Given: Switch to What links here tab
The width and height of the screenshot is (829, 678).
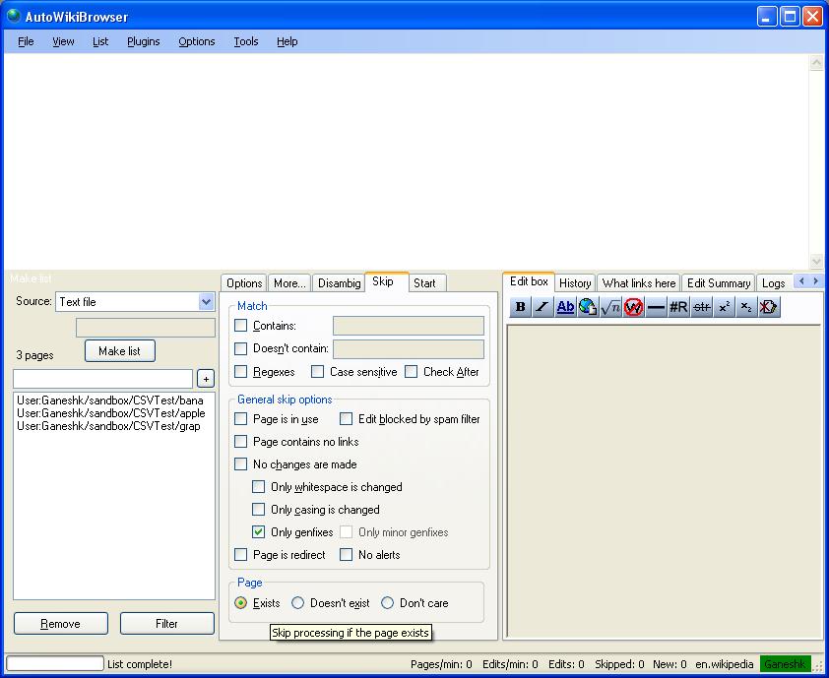Looking at the screenshot, I should [639, 283].
